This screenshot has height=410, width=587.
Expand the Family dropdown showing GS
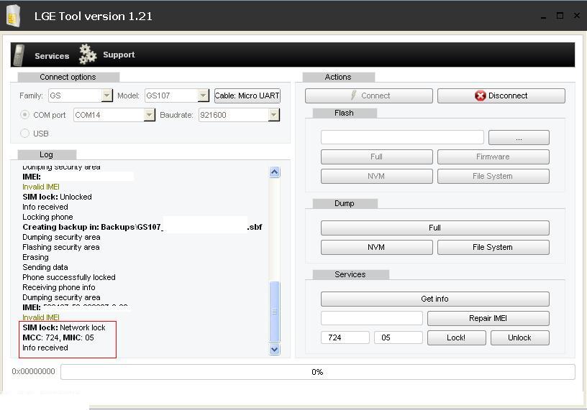(x=106, y=95)
